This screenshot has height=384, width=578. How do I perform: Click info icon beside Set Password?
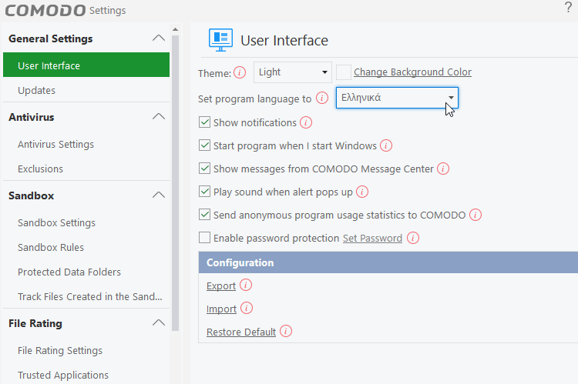click(x=413, y=238)
